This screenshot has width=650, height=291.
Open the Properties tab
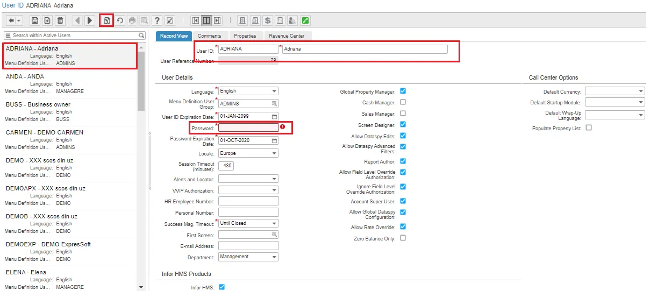point(245,36)
